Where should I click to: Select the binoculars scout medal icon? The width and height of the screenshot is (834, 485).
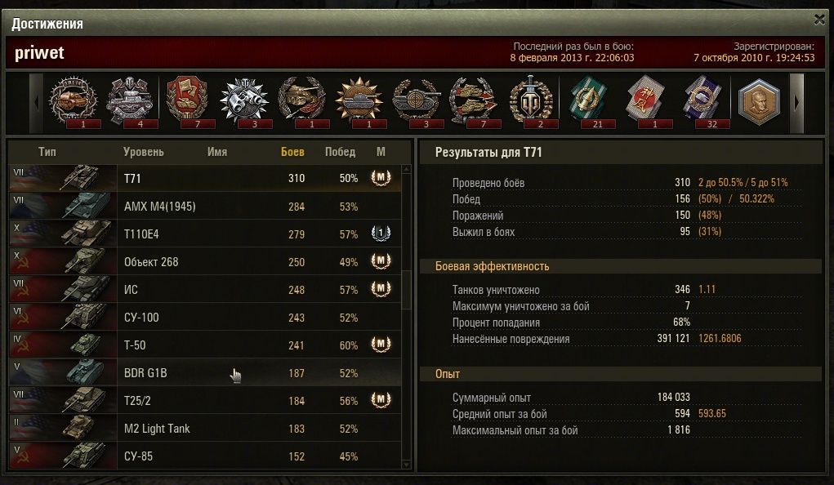pos(244,100)
